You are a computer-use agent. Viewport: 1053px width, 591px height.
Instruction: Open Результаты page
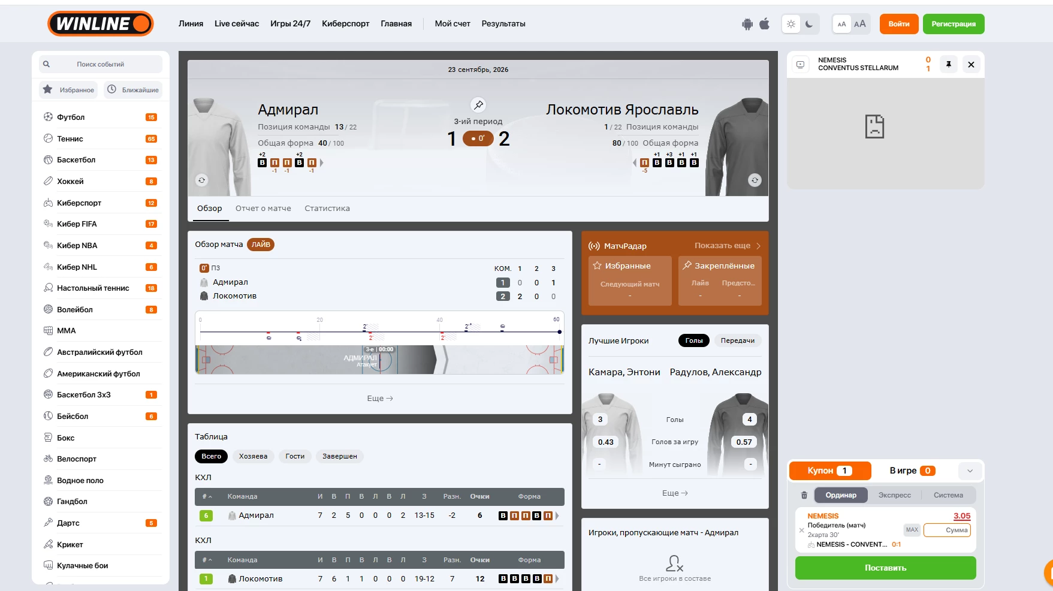[503, 24]
